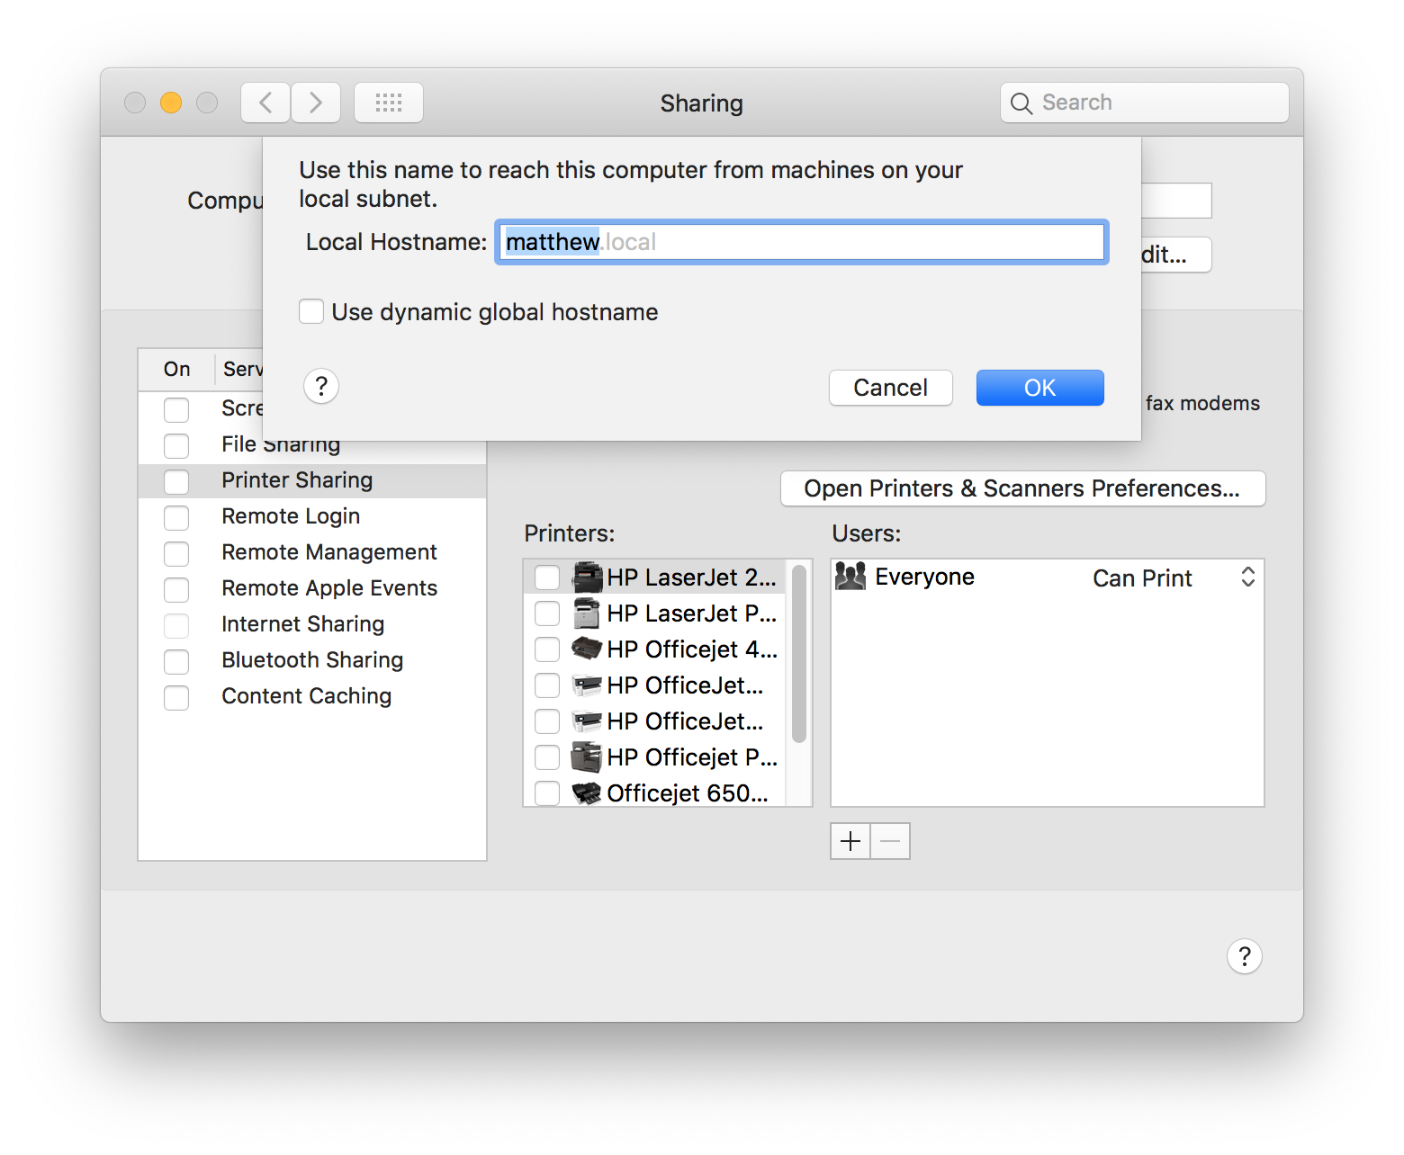Go back with the left arrow
Image resolution: width=1404 pixels, height=1155 pixels.
(x=265, y=103)
